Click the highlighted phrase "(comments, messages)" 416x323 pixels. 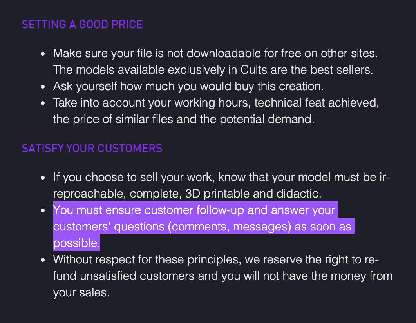click(x=230, y=227)
